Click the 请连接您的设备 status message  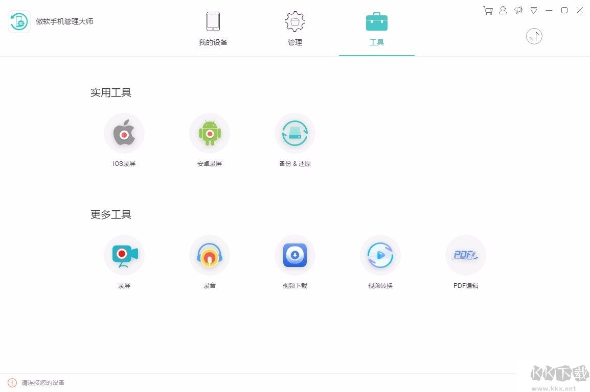(43, 383)
